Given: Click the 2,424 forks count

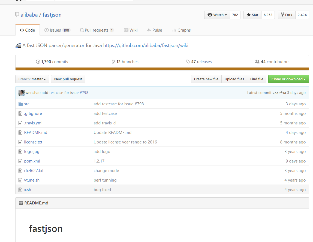Looking at the screenshot, I should (302, 15).
